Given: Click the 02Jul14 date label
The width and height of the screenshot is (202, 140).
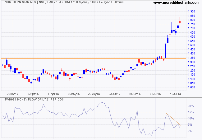Looking at the screenshot, I should [x=155, y=94].
